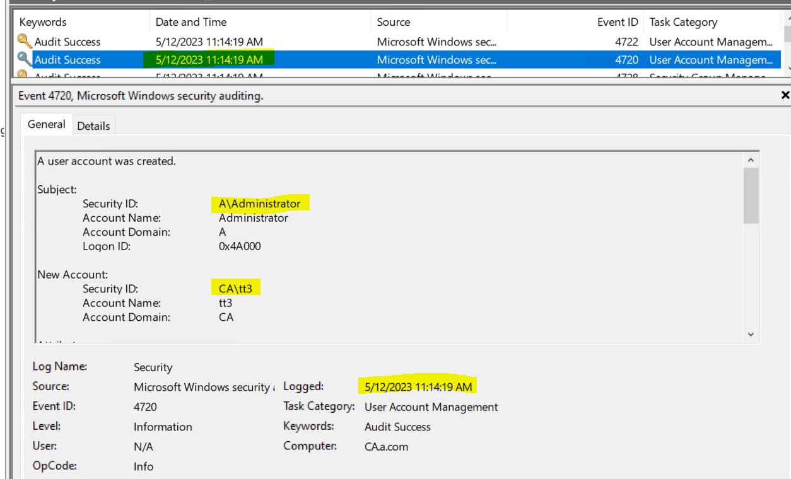Click 'A user account was created.' text

pyautogui.click(x=107, y=161)
